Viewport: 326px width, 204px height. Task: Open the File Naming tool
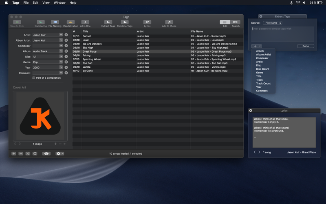click(x=55, y=22)
